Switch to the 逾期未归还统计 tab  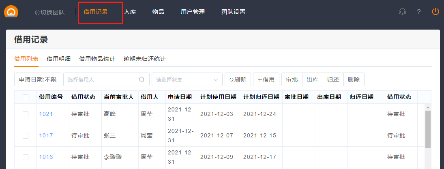click(x=145, y=59)
